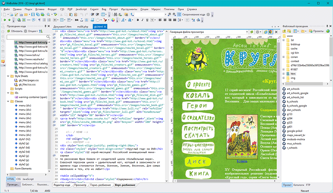
Task: Insert a hyperlink with the globe icon
Action: 19,20
